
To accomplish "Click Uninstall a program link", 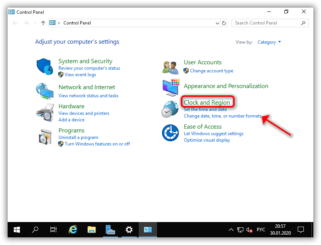I will point(78,137).
